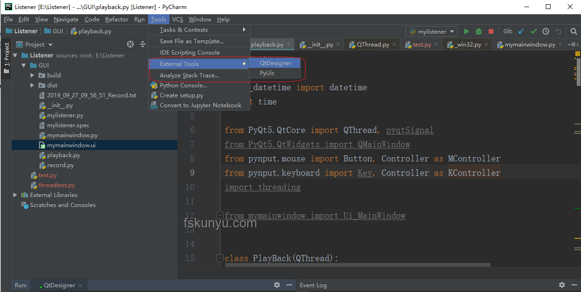Select the record.py file in the tree
The width and height of the screenshot is (581, 292).
tap(60, 165)
